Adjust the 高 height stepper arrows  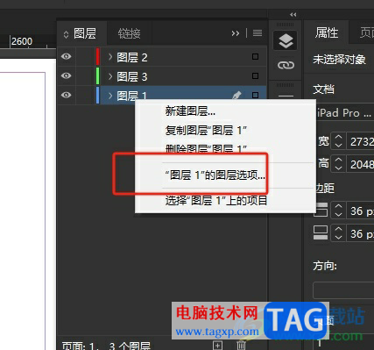click(x=338, y=164)
